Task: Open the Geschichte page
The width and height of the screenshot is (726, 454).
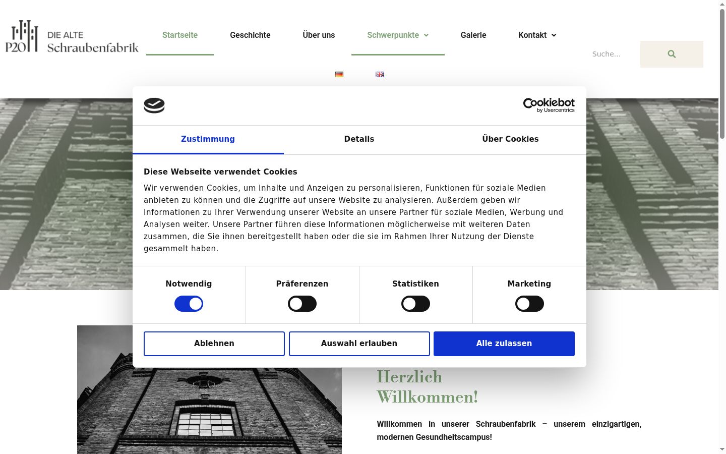Action: pos(250,35)
